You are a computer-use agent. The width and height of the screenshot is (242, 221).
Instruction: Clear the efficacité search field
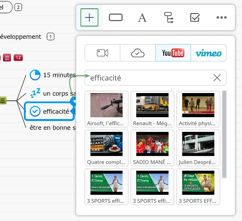point(217,78)
